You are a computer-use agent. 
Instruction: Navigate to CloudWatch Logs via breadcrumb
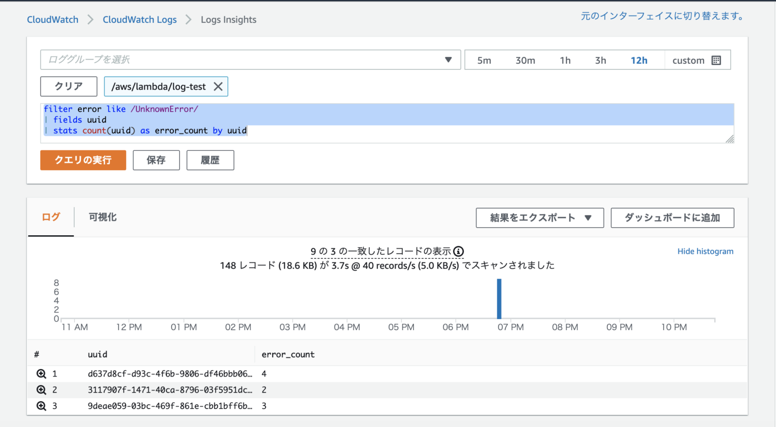point(139,19)
